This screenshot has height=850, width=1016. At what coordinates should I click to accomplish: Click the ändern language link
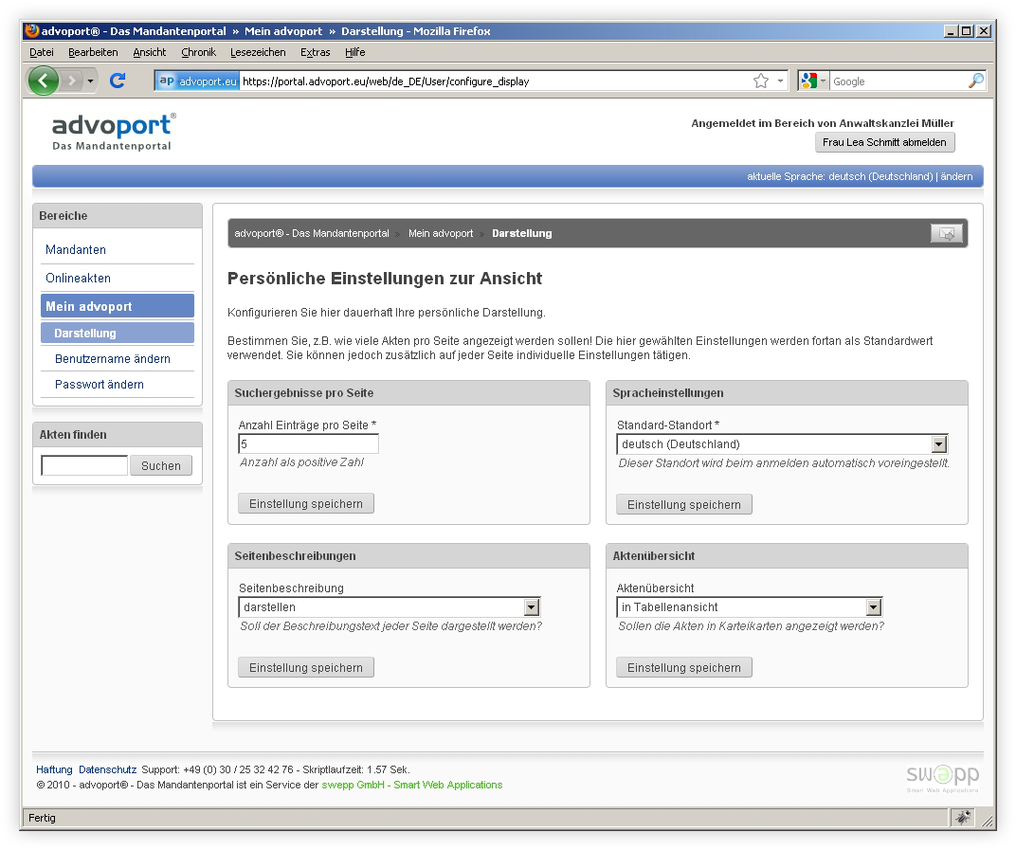click(x=956, y=176)
